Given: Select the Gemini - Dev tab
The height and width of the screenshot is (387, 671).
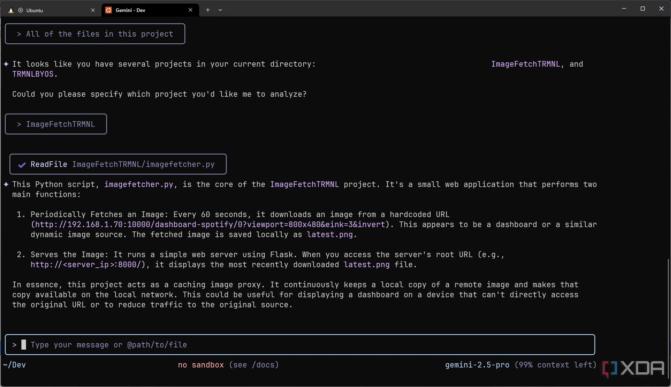Looking at the screenshot, I should click(x=150, y=10).
